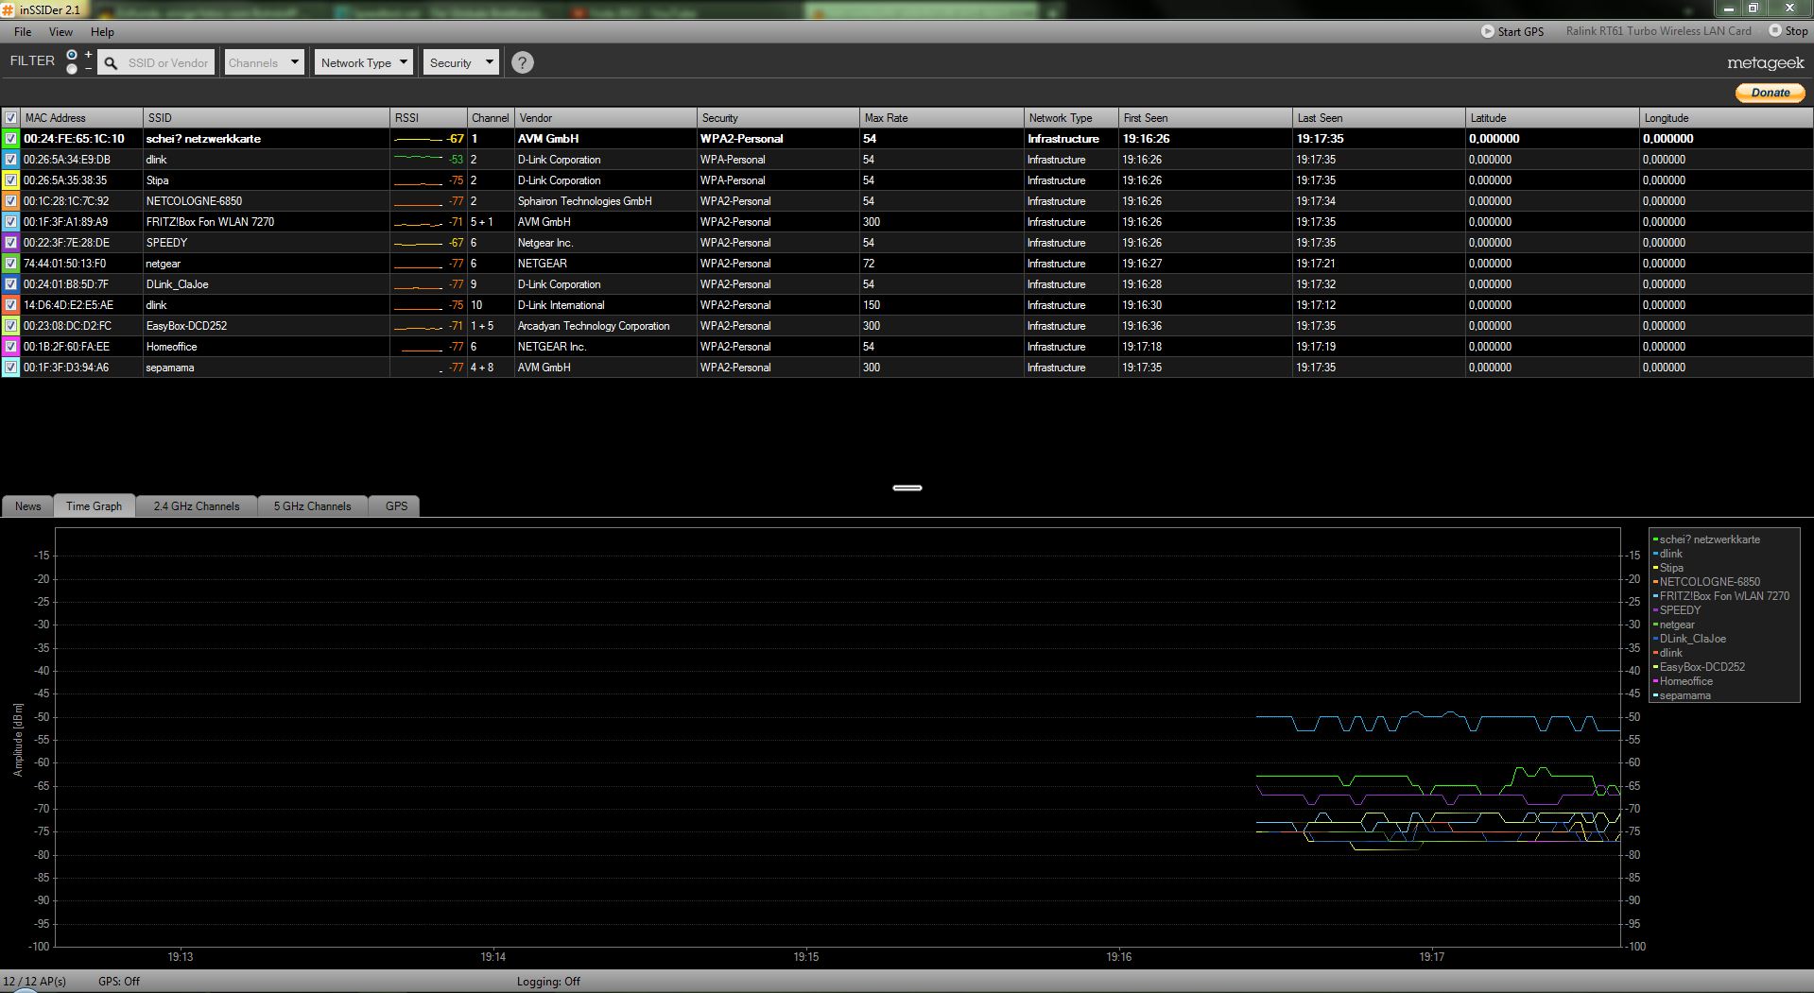This screenshot has width=1814, height=993.
Task: Toggle the FRITZ!Box Fon WLAN 7270 checkbox
Action: pos(10,222)
